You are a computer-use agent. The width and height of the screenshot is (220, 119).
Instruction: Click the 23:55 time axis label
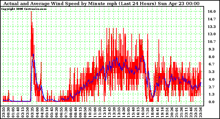[x=4, y=112]
